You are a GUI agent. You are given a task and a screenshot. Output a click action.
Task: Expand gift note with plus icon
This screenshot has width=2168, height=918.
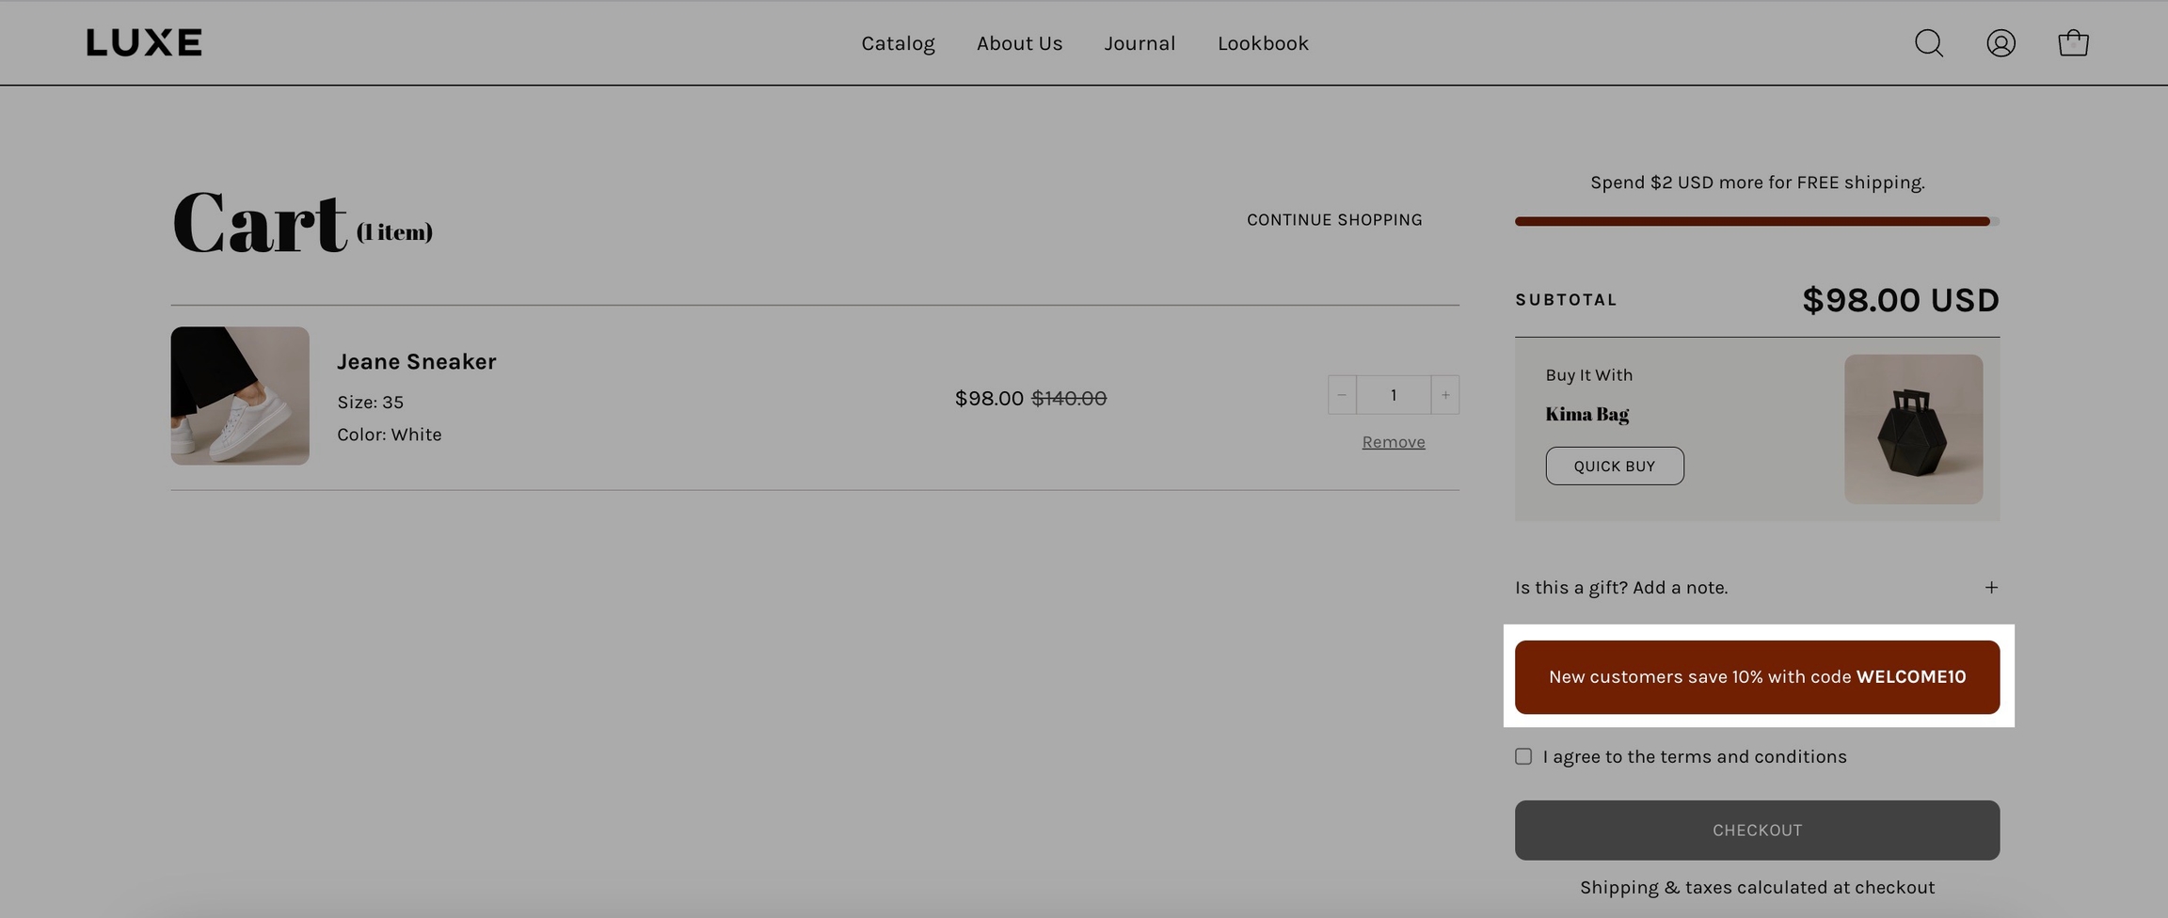click(x=1991, y=588)
